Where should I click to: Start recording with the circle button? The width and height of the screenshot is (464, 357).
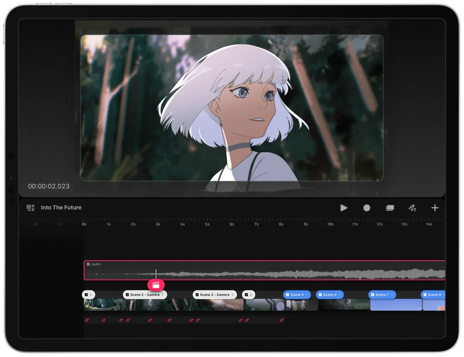click(x=367, y=208)
